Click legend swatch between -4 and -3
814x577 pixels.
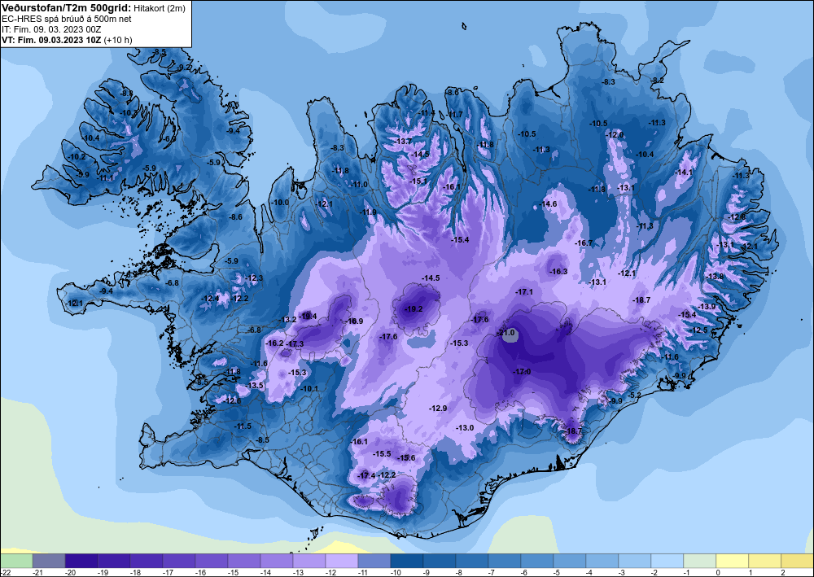pos(602,561)
